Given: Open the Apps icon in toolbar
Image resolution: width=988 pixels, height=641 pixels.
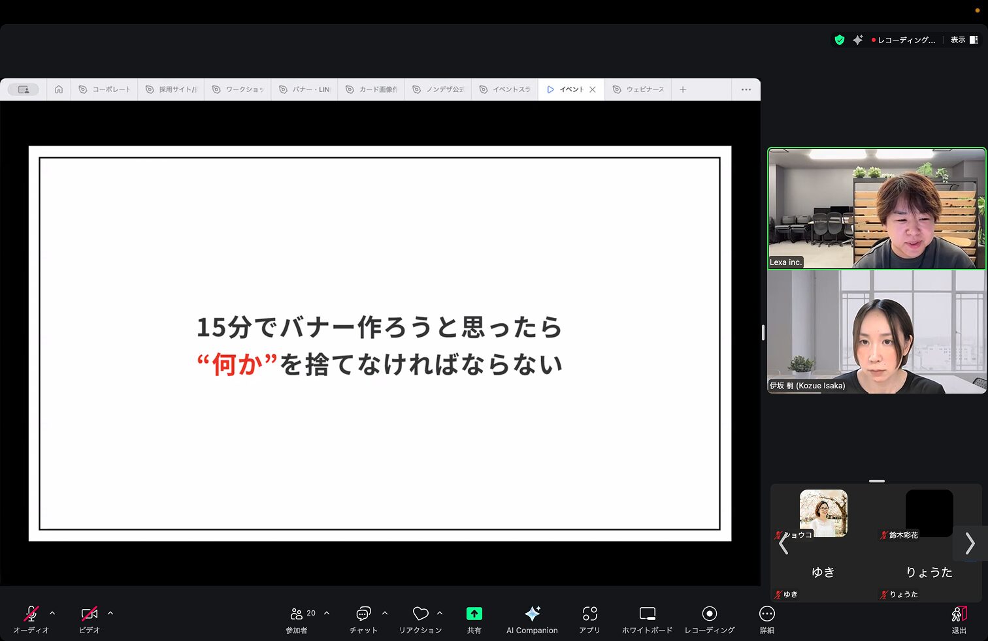Looking at the screenshot, I should click(589, 614).
